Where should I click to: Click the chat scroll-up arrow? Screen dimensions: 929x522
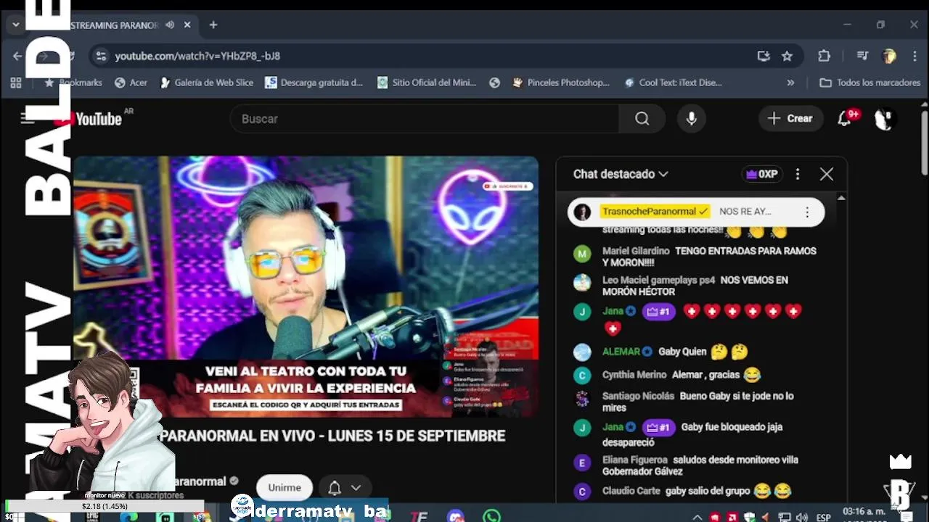(x=841, y=198)
